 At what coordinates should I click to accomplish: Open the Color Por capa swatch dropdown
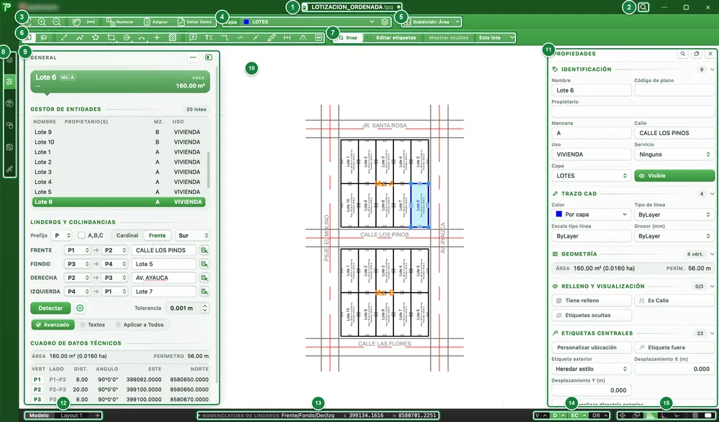591,214
